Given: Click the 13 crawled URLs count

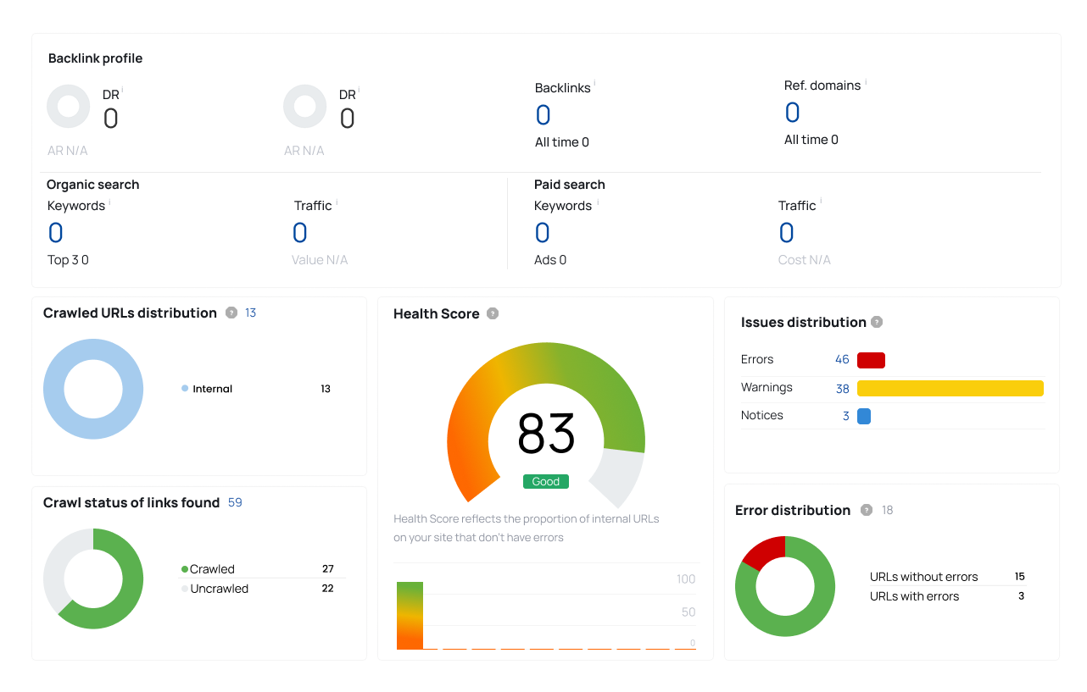Looking at the screenshot, I should (x=251, y=313).
